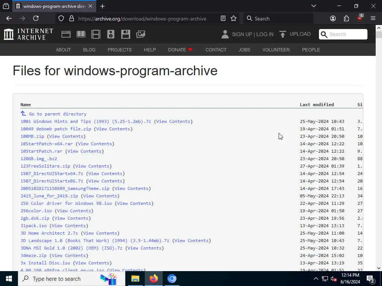Open a new tab
The image size is (382, 286).
[x=102, y=6]
